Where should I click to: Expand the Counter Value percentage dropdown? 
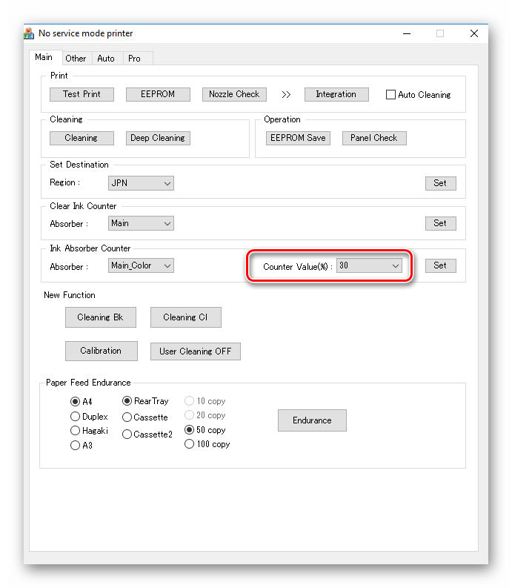(369, 265)
